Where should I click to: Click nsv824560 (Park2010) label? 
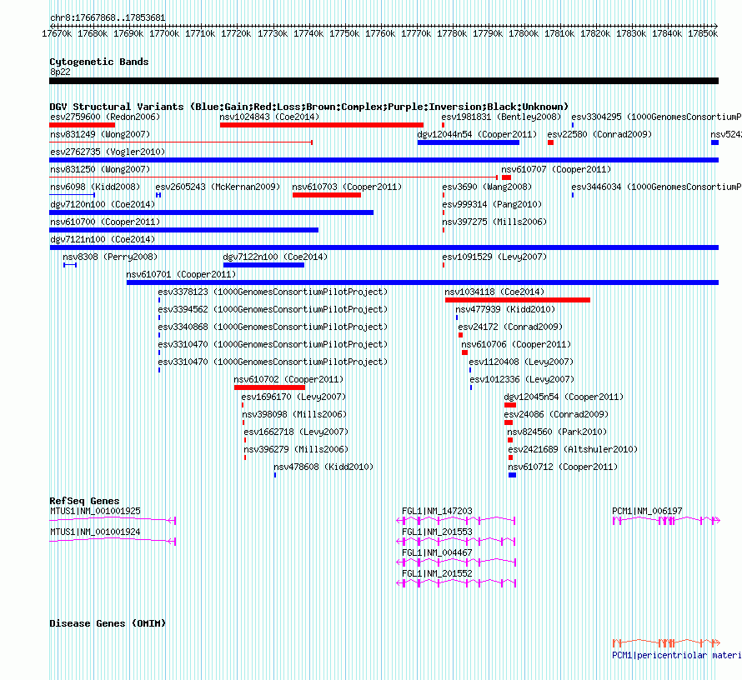tap(557, 432)
